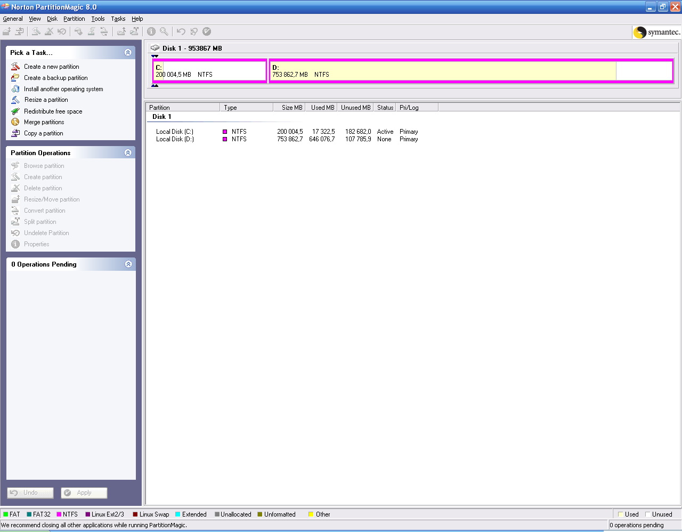Click the Create a backup partition icon
Viewport: 682px width, 532px height.
(15, 78)
